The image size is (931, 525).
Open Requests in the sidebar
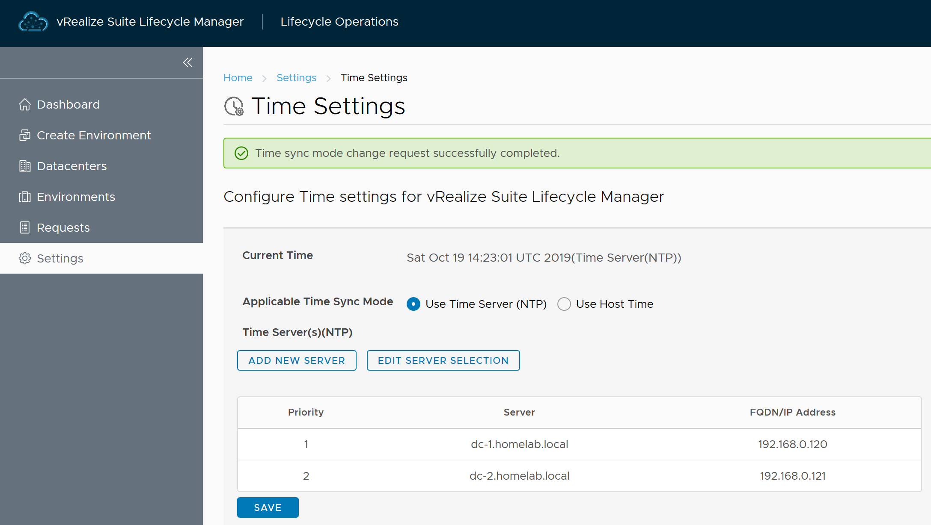(x=101, y=227)
